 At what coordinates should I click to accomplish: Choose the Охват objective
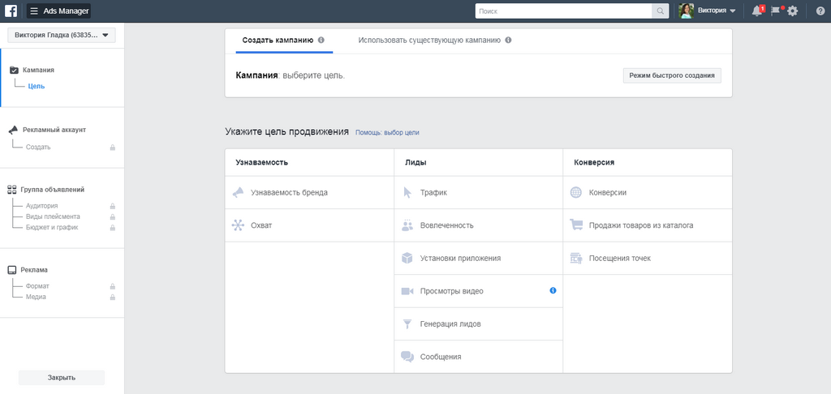point(309,225)
